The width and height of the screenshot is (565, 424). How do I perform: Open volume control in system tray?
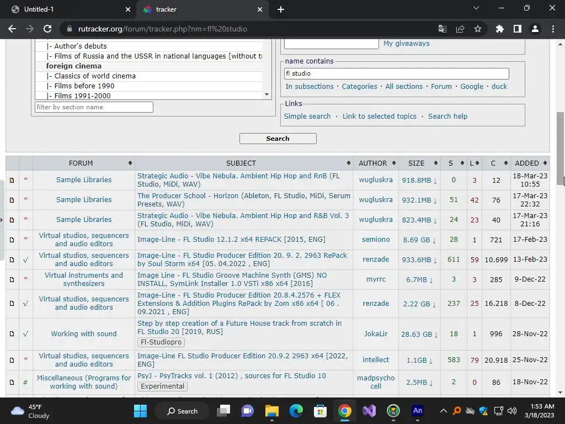pyautogui.click(x=511, y=411)
